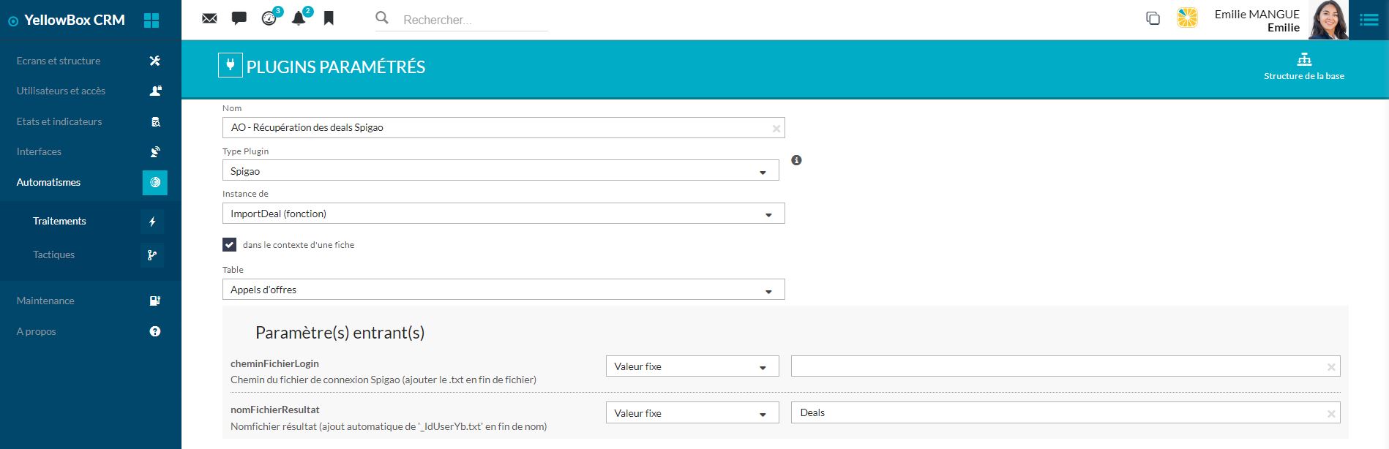Clear the Nom field with the x

(x=776, y=129)
